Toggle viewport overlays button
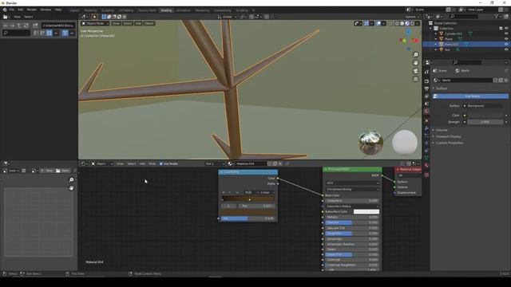The height and width of the screenshot is (287, 511). 378,23
